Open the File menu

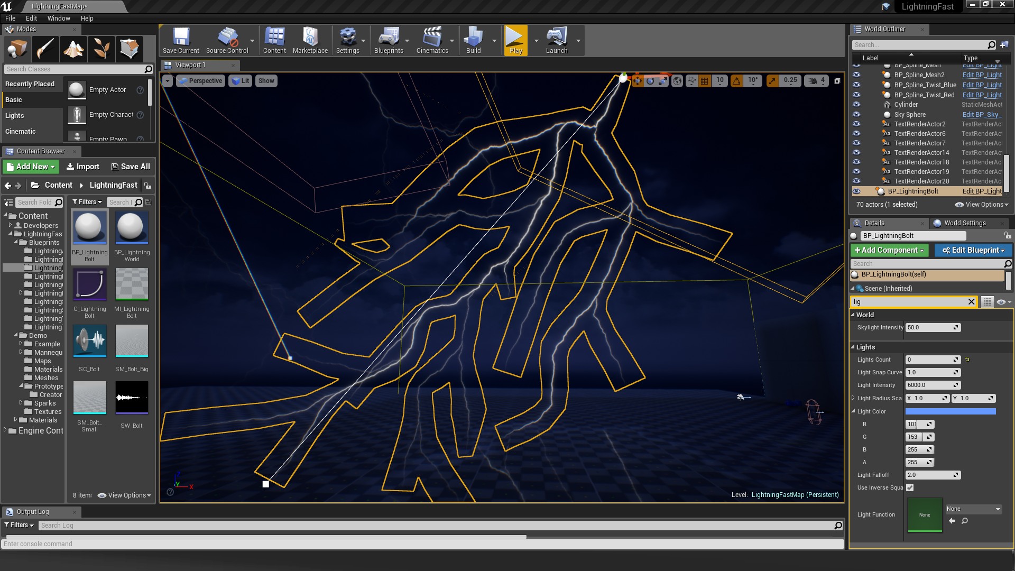[10, 18]
